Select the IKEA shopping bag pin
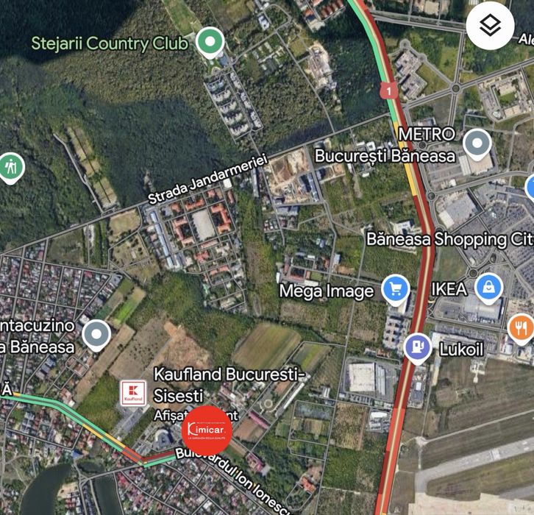Image resolution: width=534 pixels, height=515 pixels. click(x=488, y=289)
